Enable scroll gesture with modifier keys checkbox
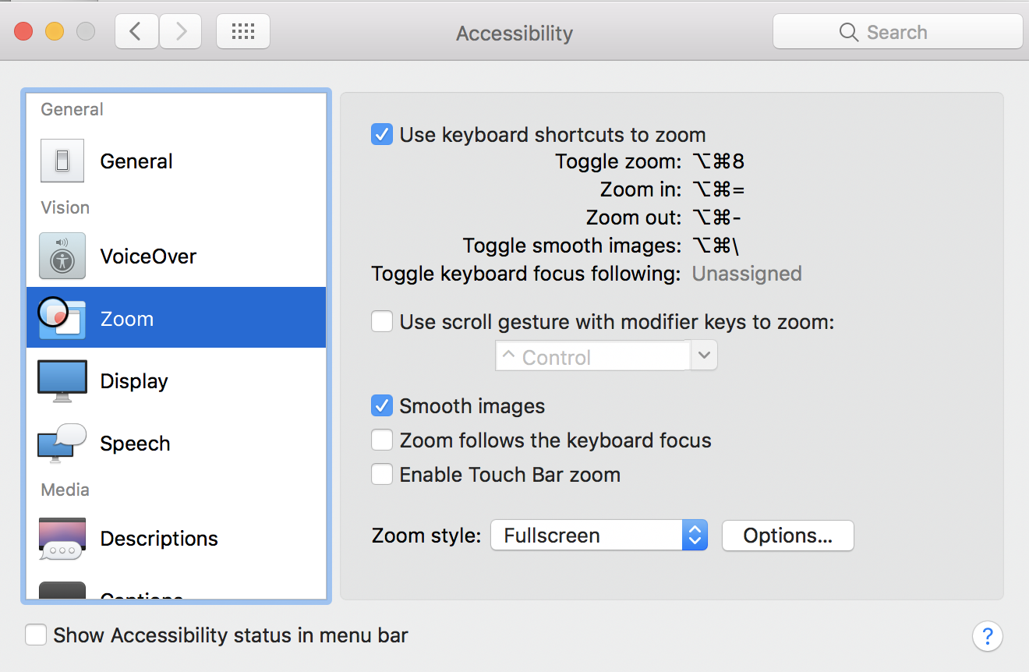This screenshot has height=672, width=1029. pos(382,321)
